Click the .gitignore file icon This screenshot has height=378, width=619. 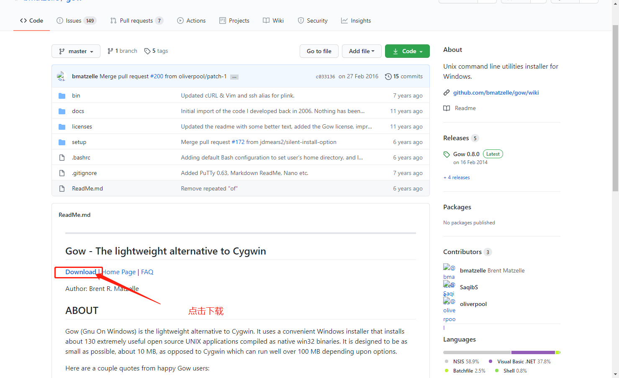pos(62,173)
